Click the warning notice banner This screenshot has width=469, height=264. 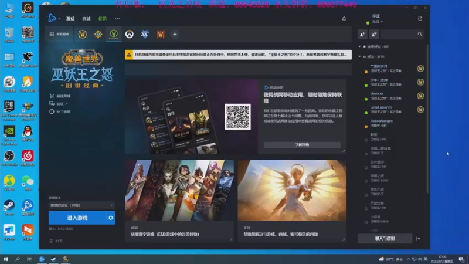pos(238,55)
